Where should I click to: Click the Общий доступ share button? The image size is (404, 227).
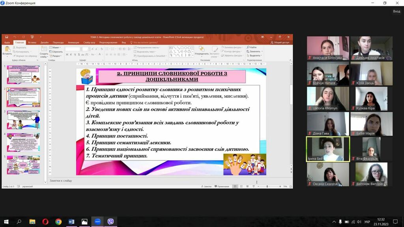click(280, 43)
